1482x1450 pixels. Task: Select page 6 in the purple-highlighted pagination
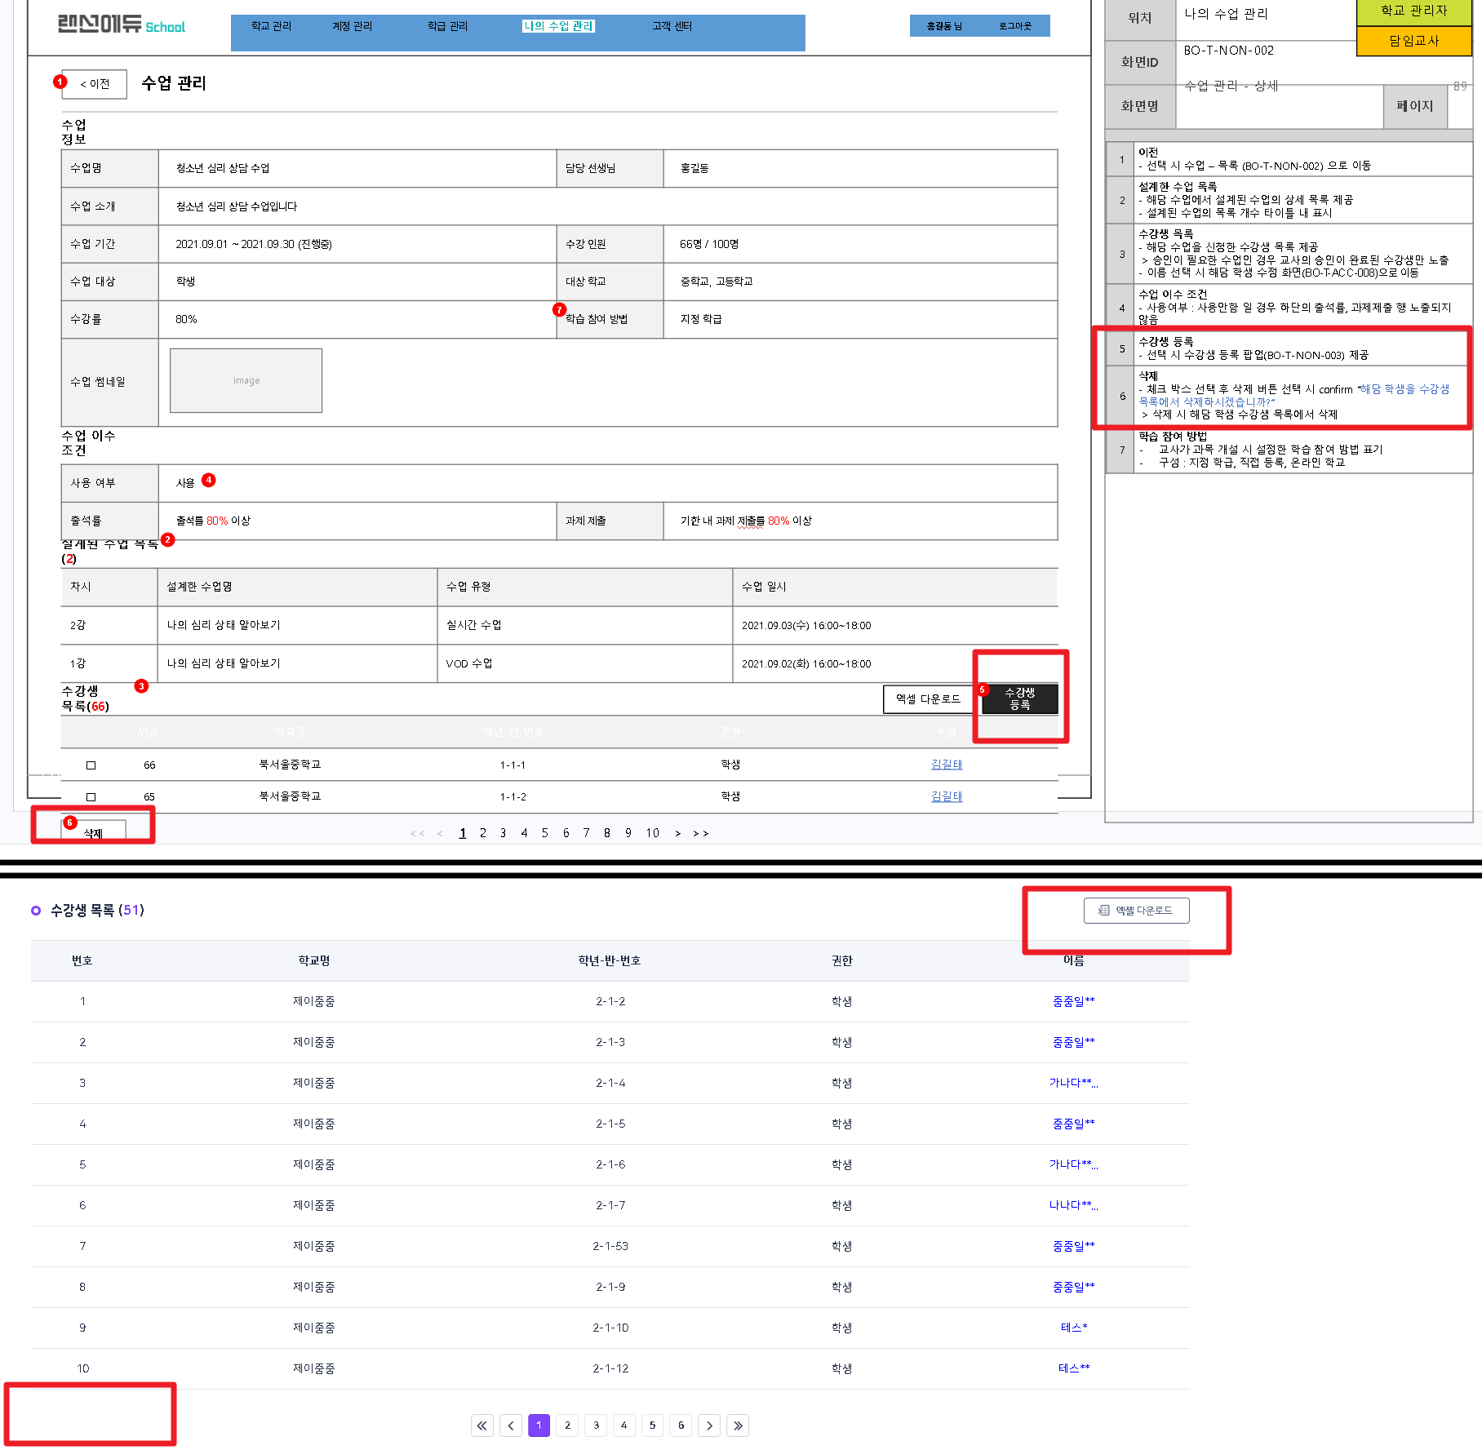681,1426
